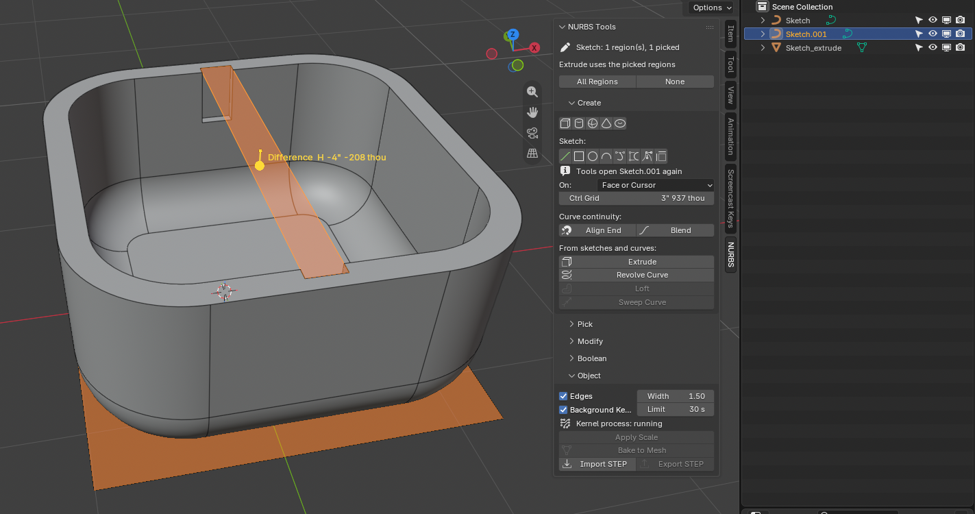Screen dimensions: 975x514
Task: Create a cone primitive
Action: tap(606, 123)
